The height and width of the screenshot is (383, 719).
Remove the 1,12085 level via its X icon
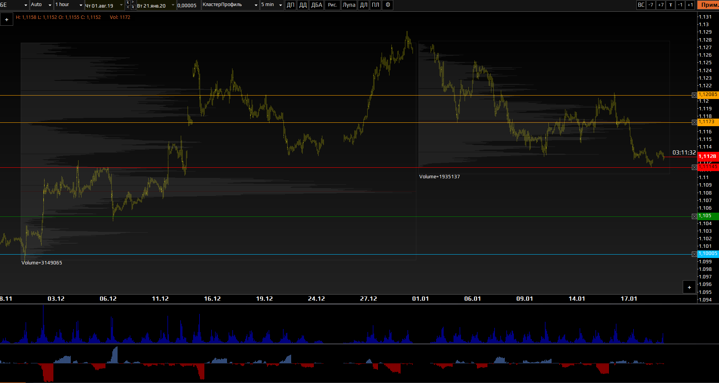(x=694, y=95)
